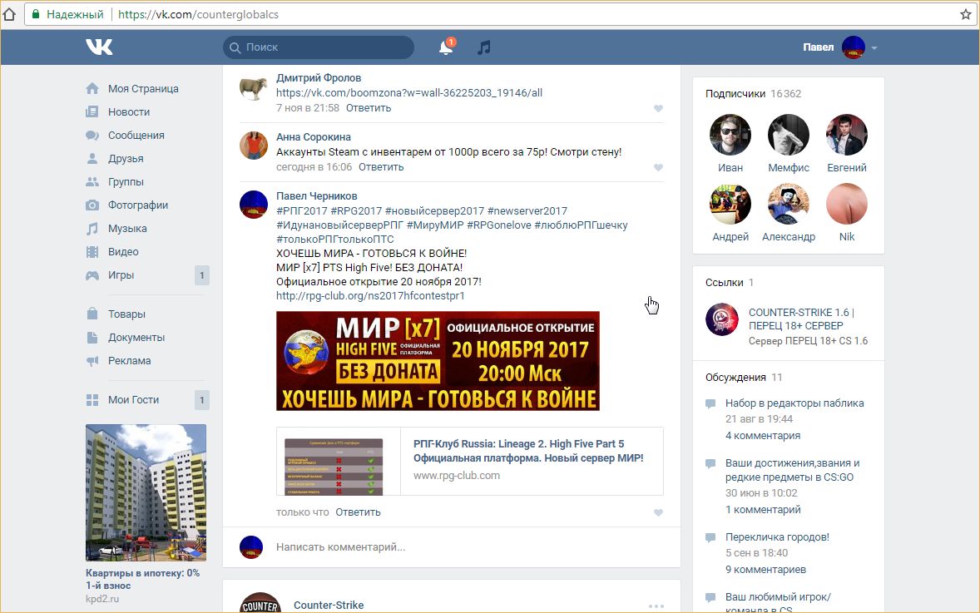
Task: Open Друзья in the left sidebar
Action: 126,158
